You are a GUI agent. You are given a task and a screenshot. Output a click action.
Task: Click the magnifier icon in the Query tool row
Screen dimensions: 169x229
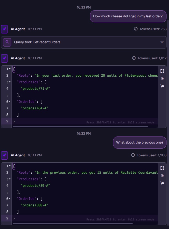[x=7, y=42]
